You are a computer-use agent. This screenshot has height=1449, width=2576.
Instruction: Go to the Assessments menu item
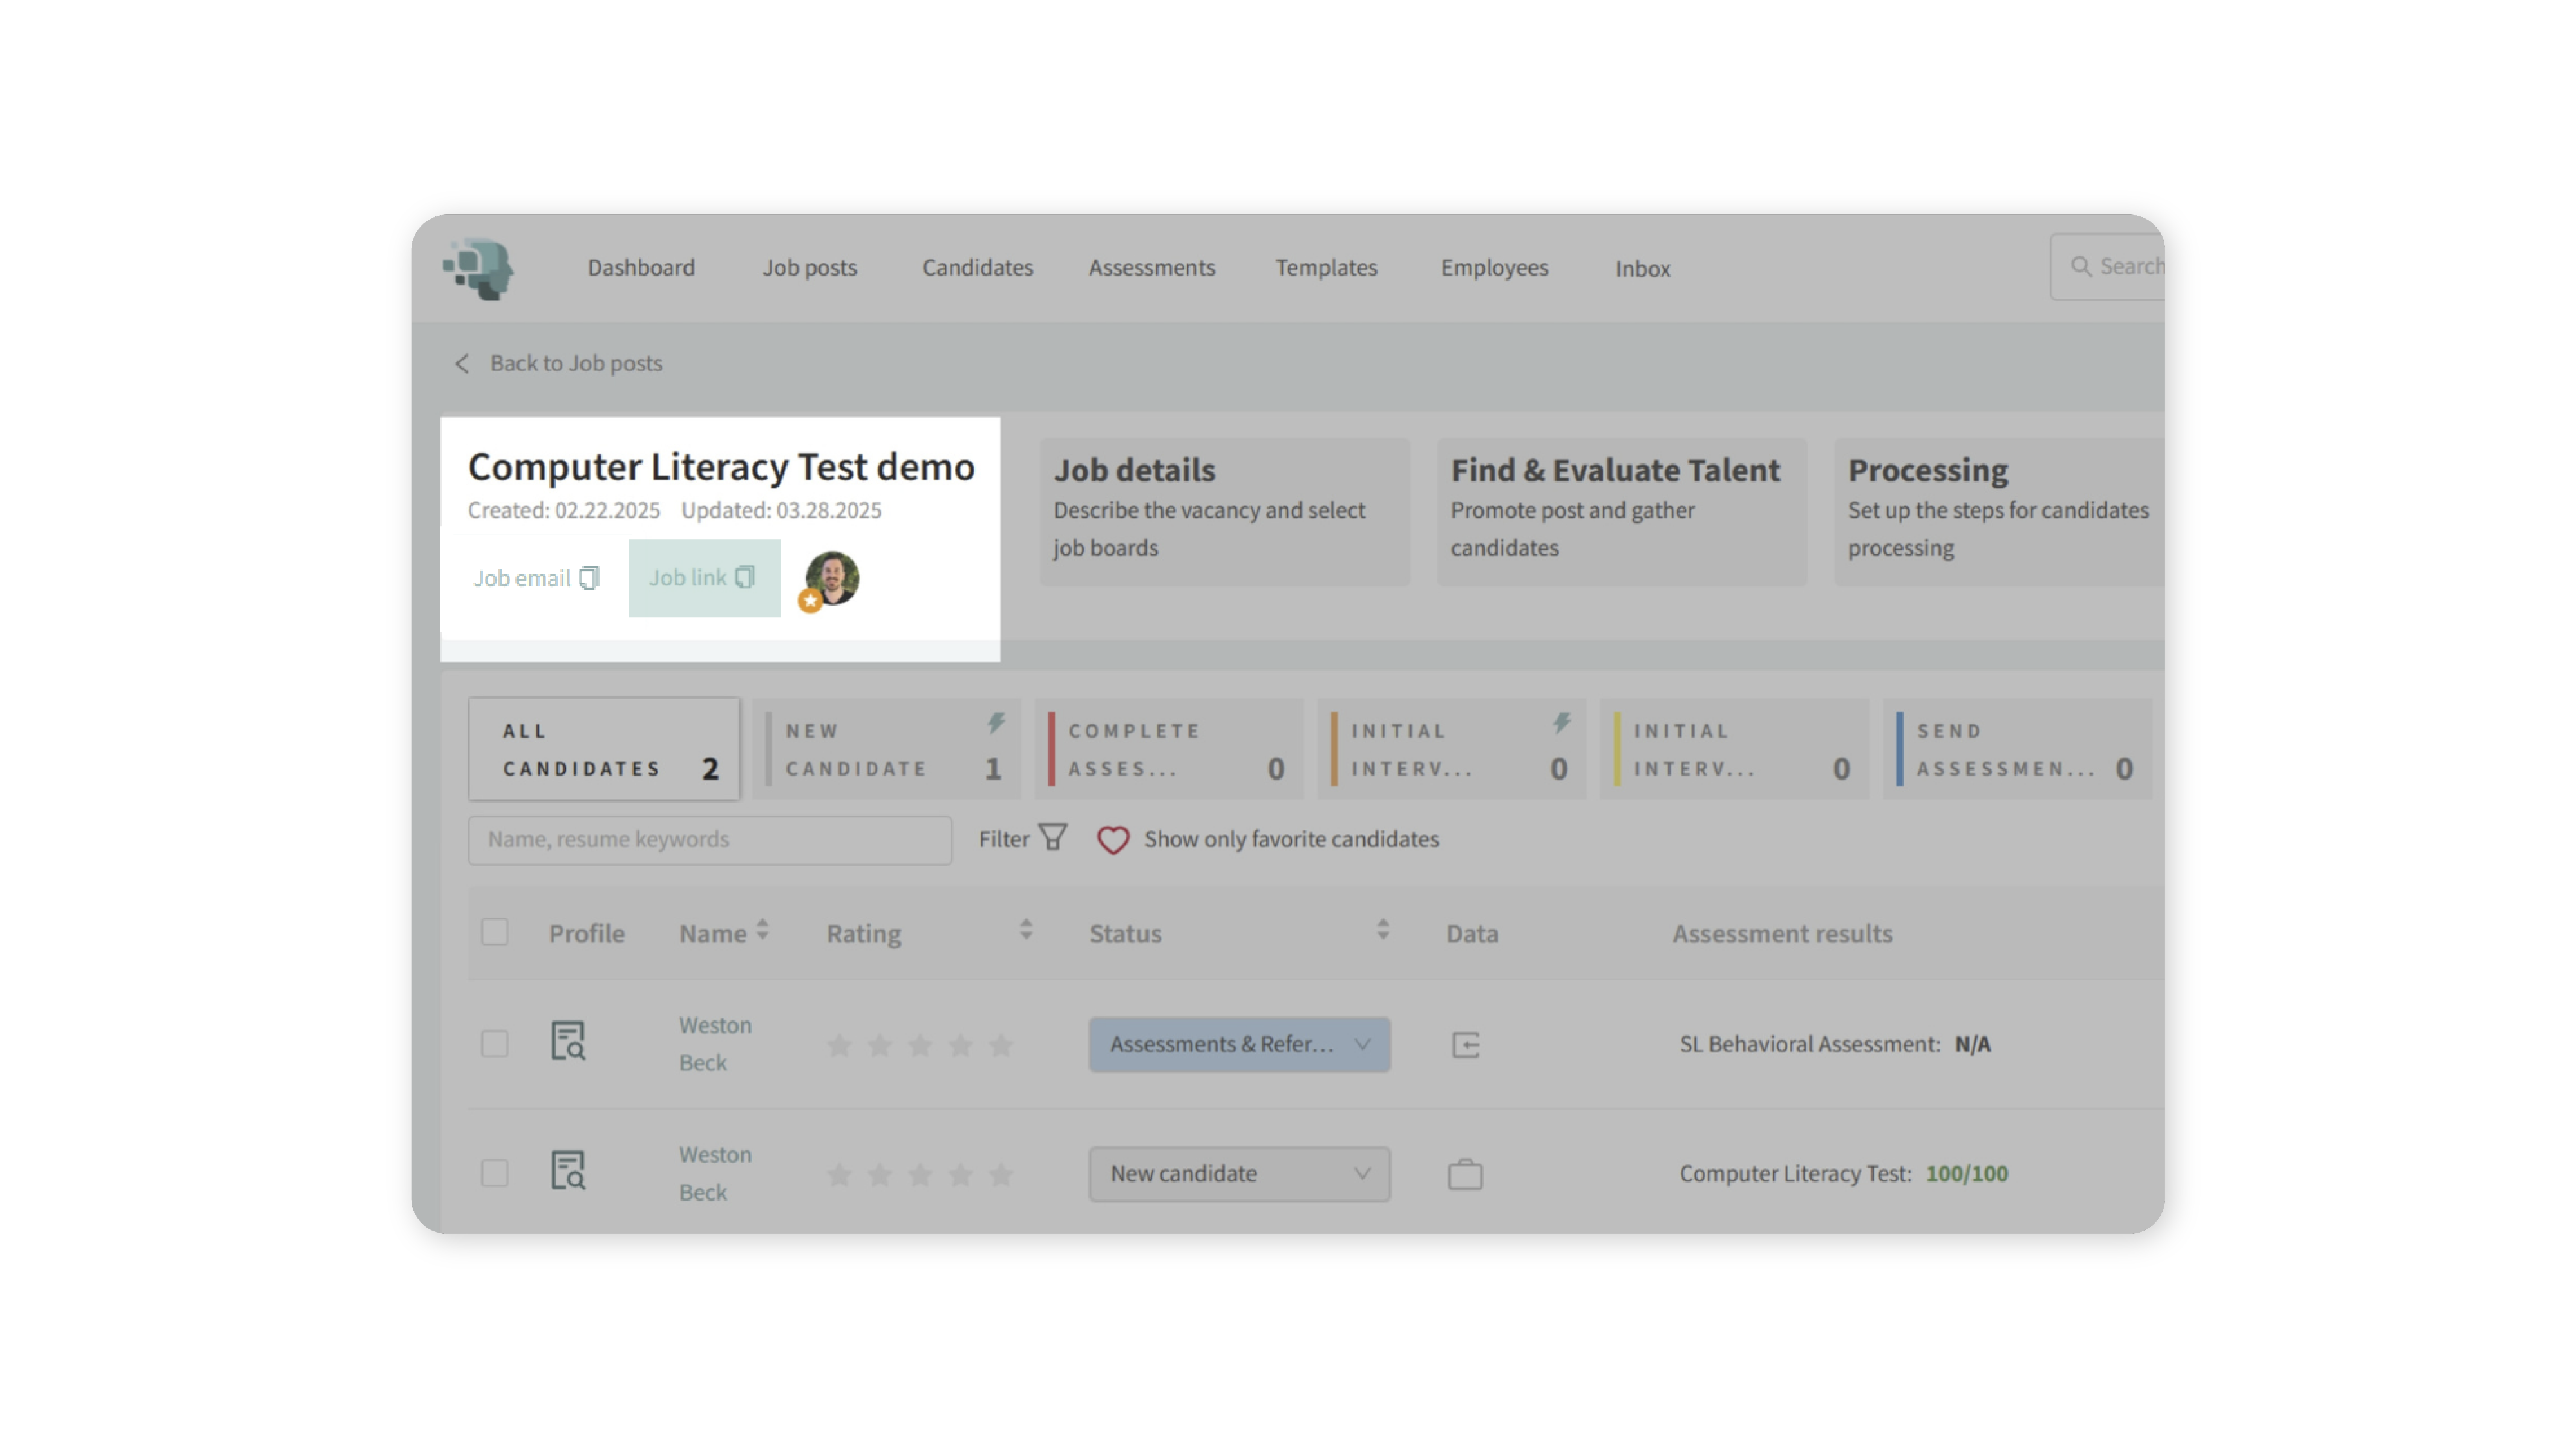click(1151, 268)
